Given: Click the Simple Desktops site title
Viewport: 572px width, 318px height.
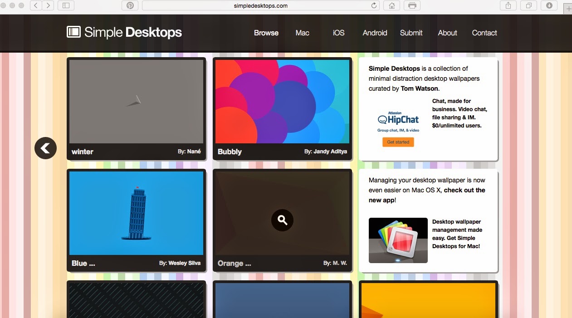Looking at the screenshot, I should (x=133, y=32).
